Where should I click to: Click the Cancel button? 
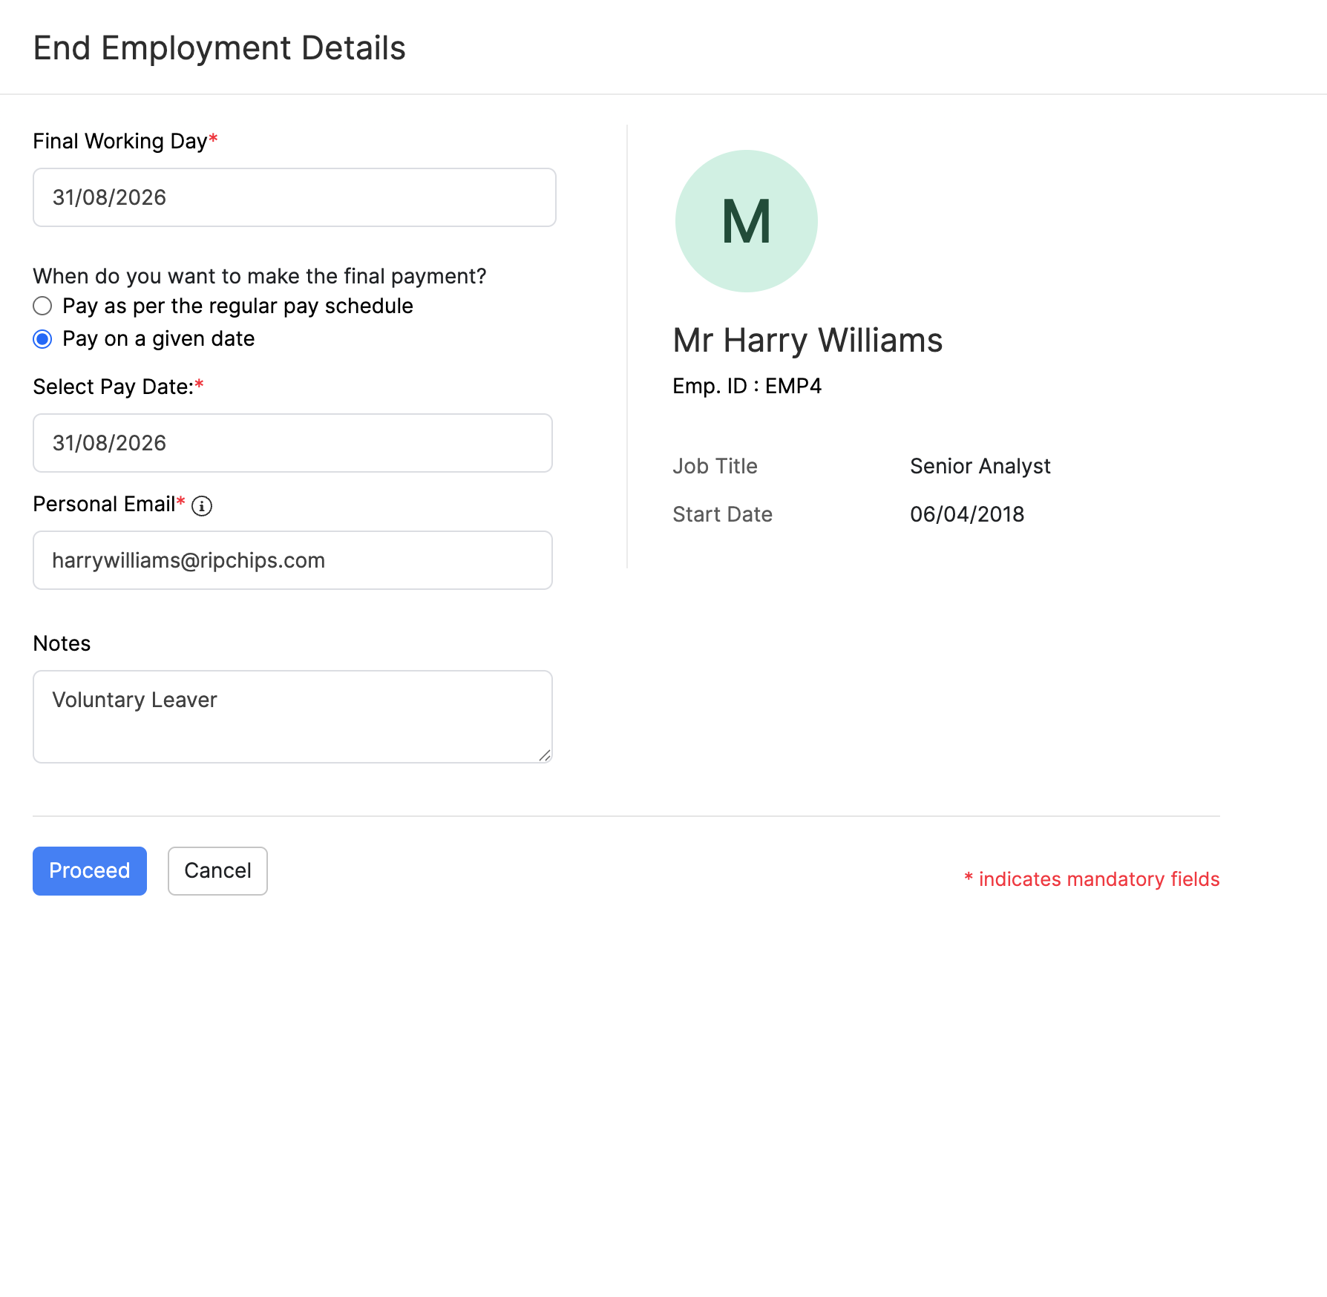coord(217,871)
